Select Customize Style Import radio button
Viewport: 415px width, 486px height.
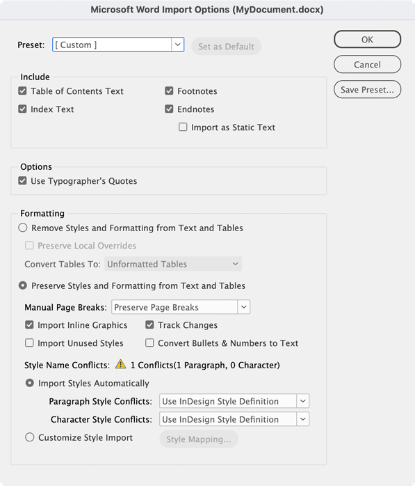(x=29, y=437)
